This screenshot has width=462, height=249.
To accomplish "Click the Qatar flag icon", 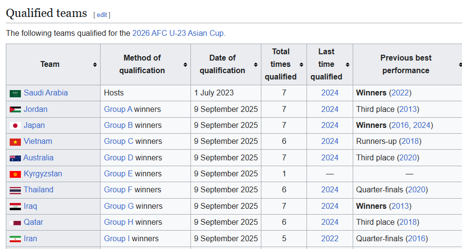I will click(x=15, y=223).
